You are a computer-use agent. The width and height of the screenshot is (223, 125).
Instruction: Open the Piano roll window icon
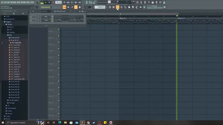tap(114, 7)
